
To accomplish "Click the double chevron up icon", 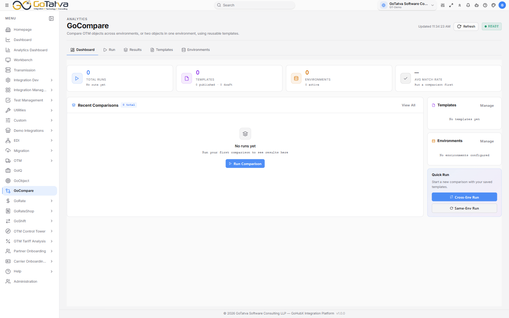I will pos(460,5).
